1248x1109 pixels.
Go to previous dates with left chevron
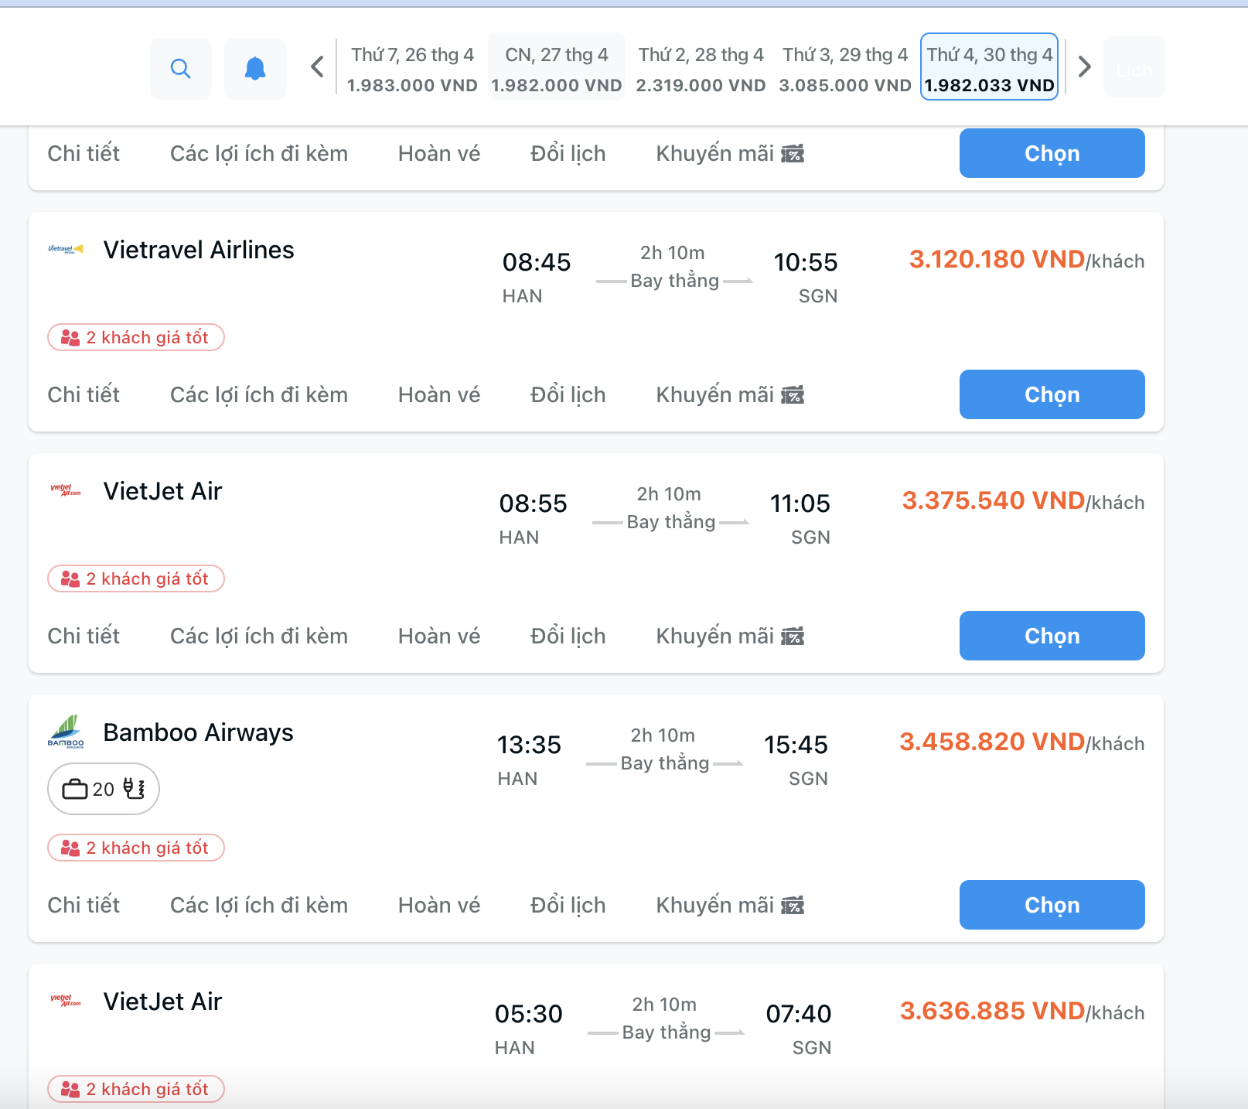pos(317,67)
